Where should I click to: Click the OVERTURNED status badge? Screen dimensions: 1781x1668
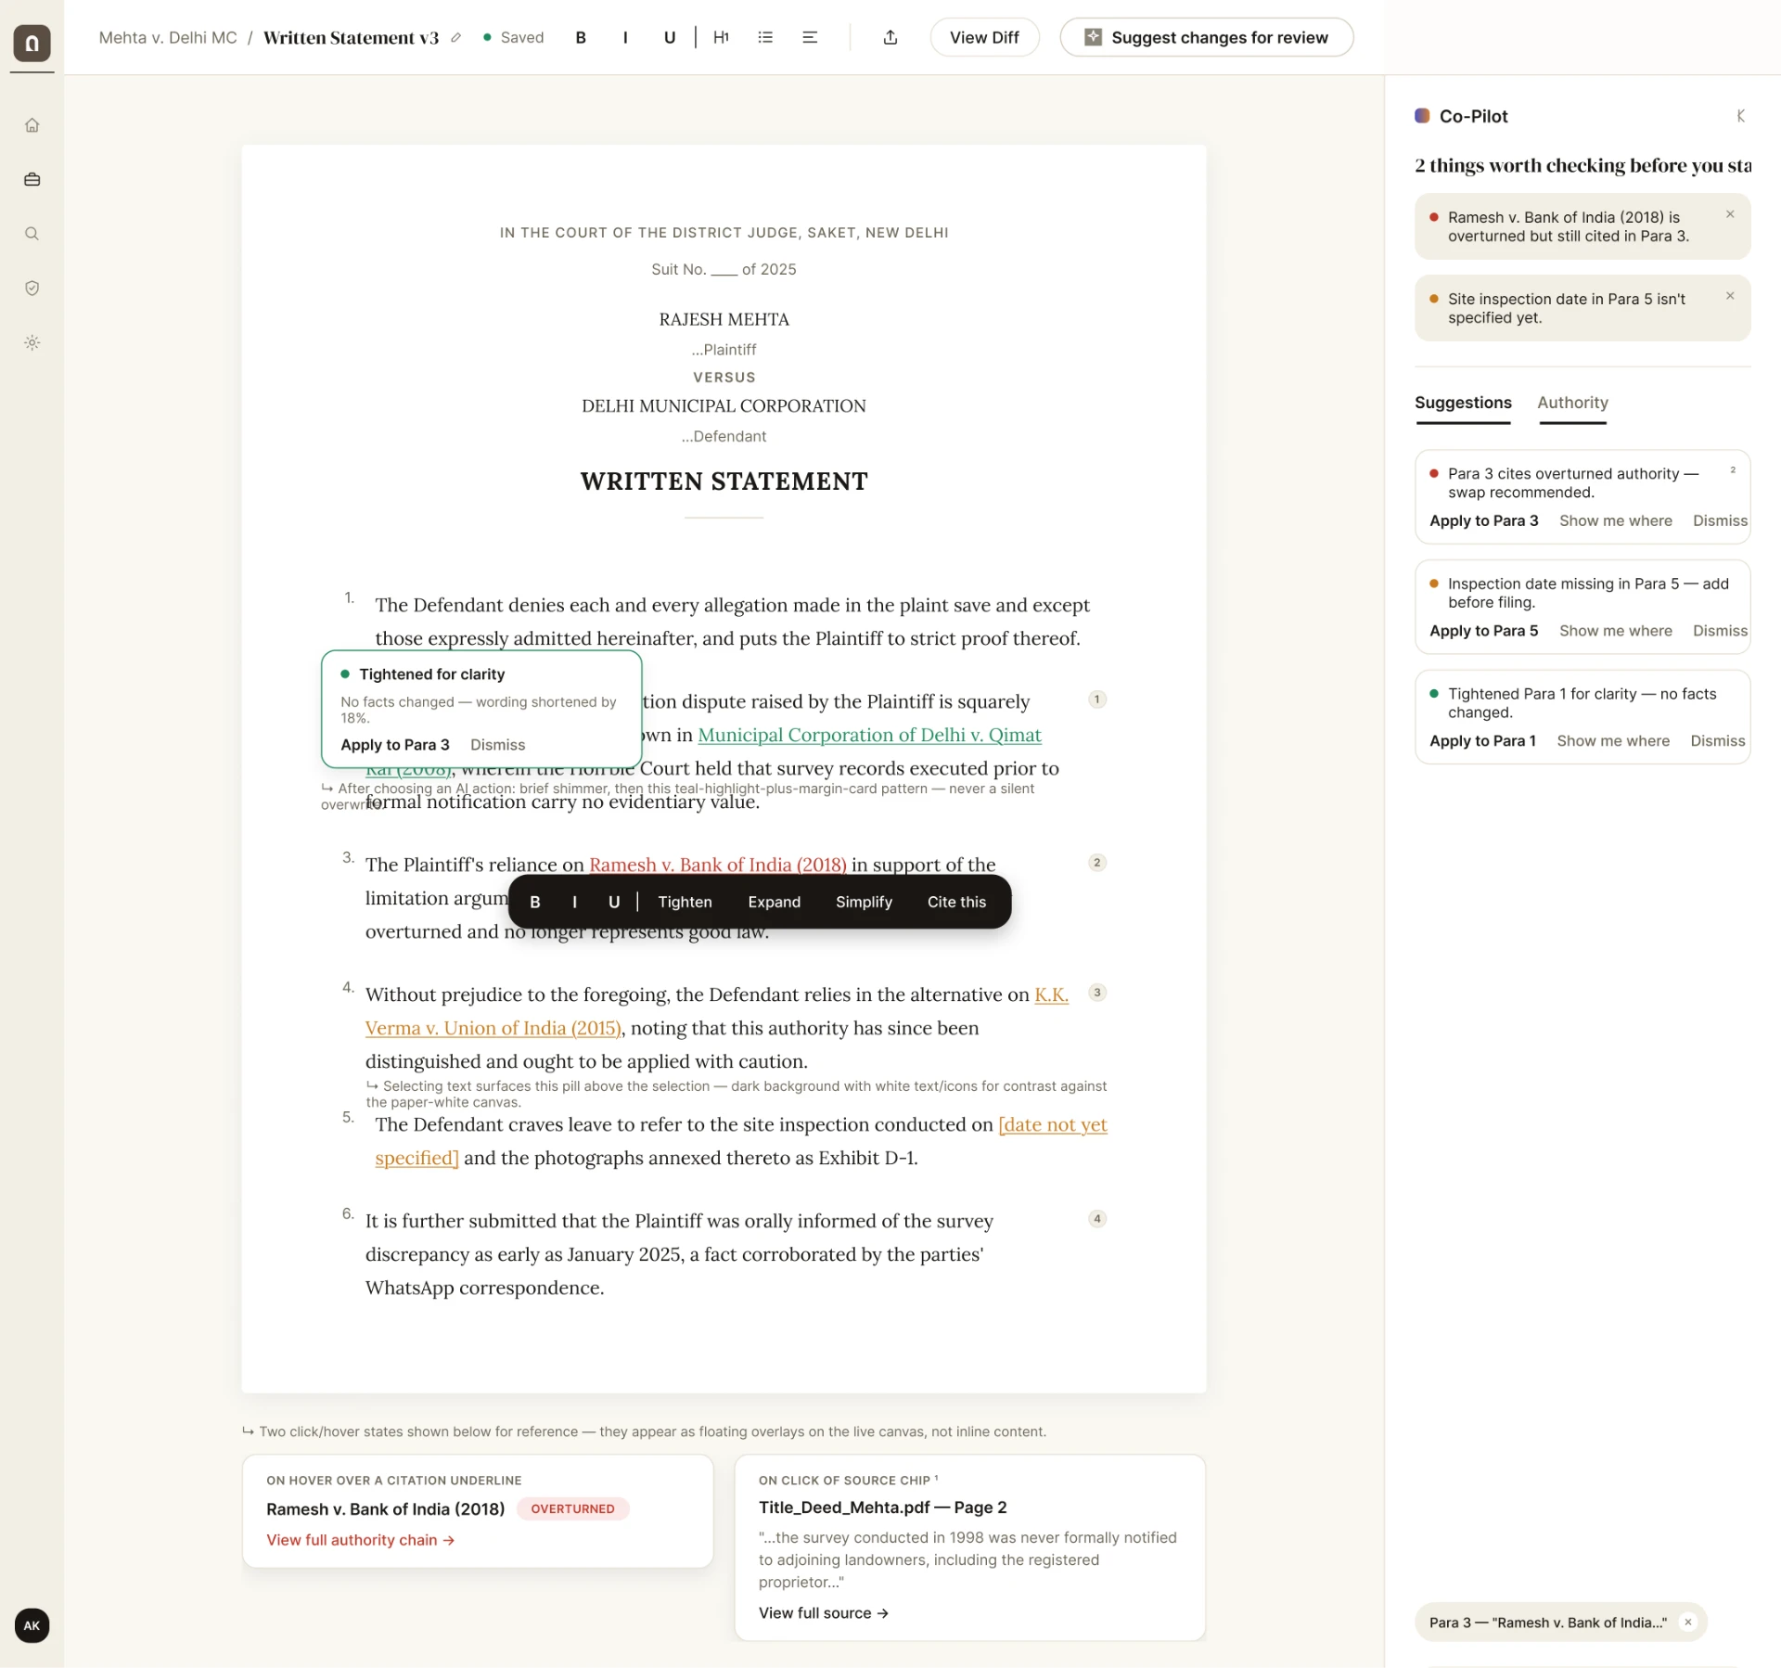click(572, 1509)
